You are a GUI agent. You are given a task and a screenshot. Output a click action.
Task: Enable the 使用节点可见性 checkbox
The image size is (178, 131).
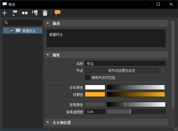[87, 77]
